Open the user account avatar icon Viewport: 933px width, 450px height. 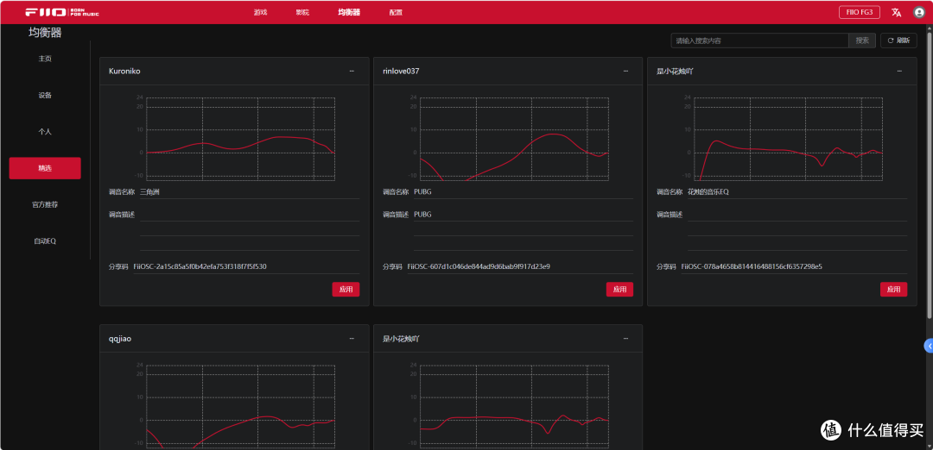point(918,12)
